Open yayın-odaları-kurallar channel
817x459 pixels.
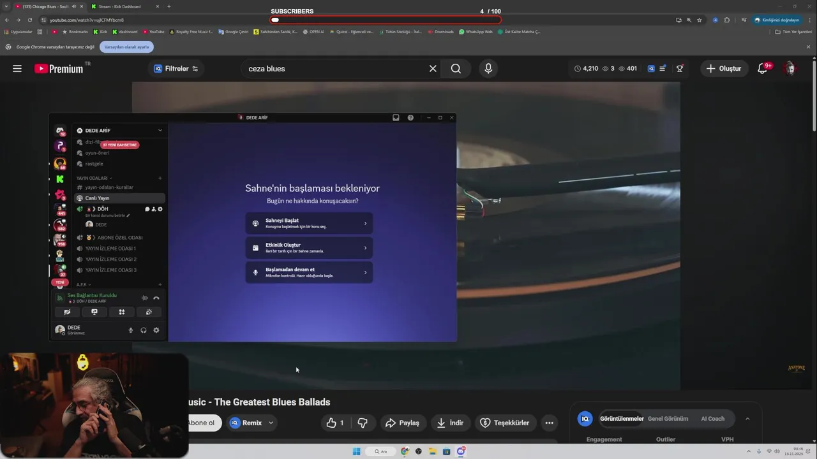(118, 187)
